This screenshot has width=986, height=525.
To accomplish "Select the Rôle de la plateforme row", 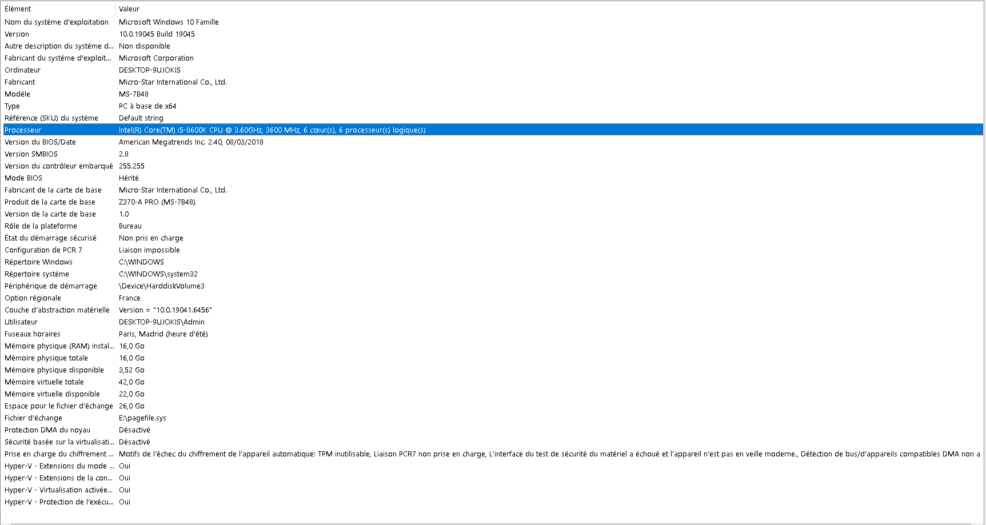I will pyautogui.click(x=493, y=226).
